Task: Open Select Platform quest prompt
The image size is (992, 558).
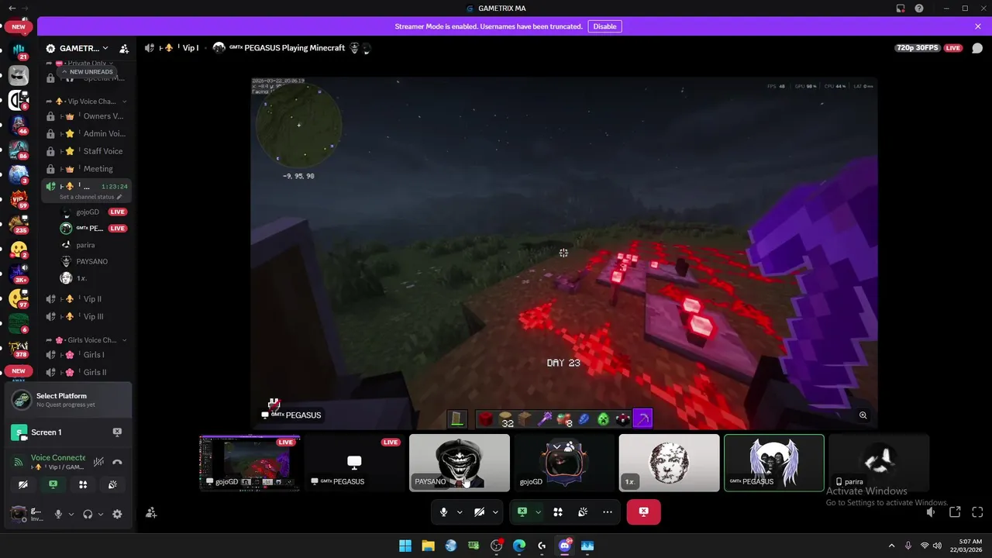Action: [x=68, y=400]
